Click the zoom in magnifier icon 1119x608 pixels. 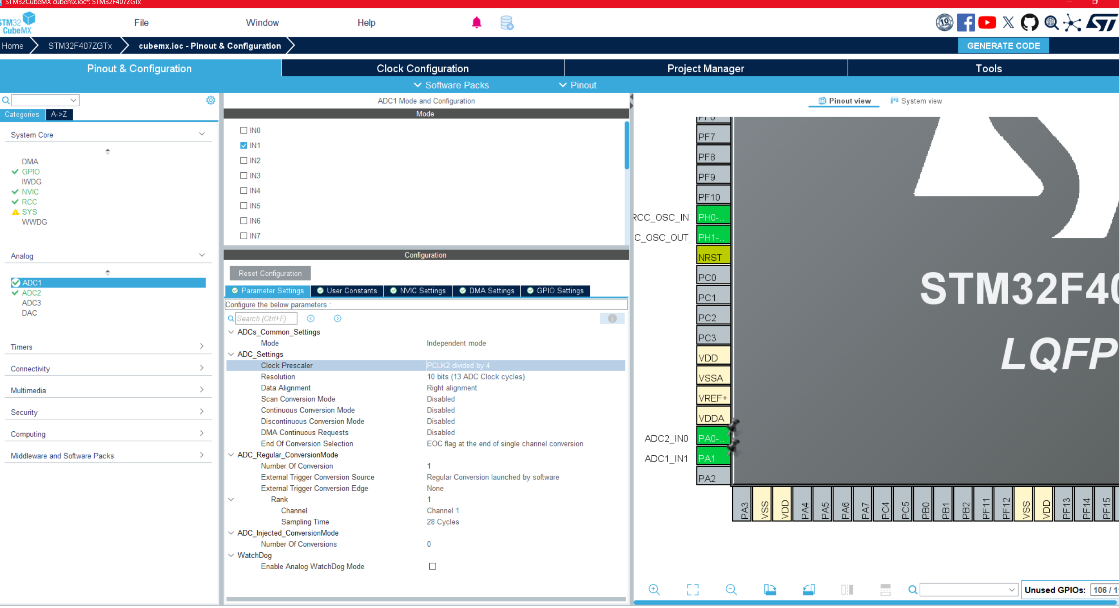click(654, 590)
